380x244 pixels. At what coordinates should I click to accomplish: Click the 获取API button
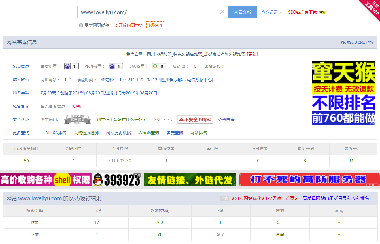[x=155, y=25]
